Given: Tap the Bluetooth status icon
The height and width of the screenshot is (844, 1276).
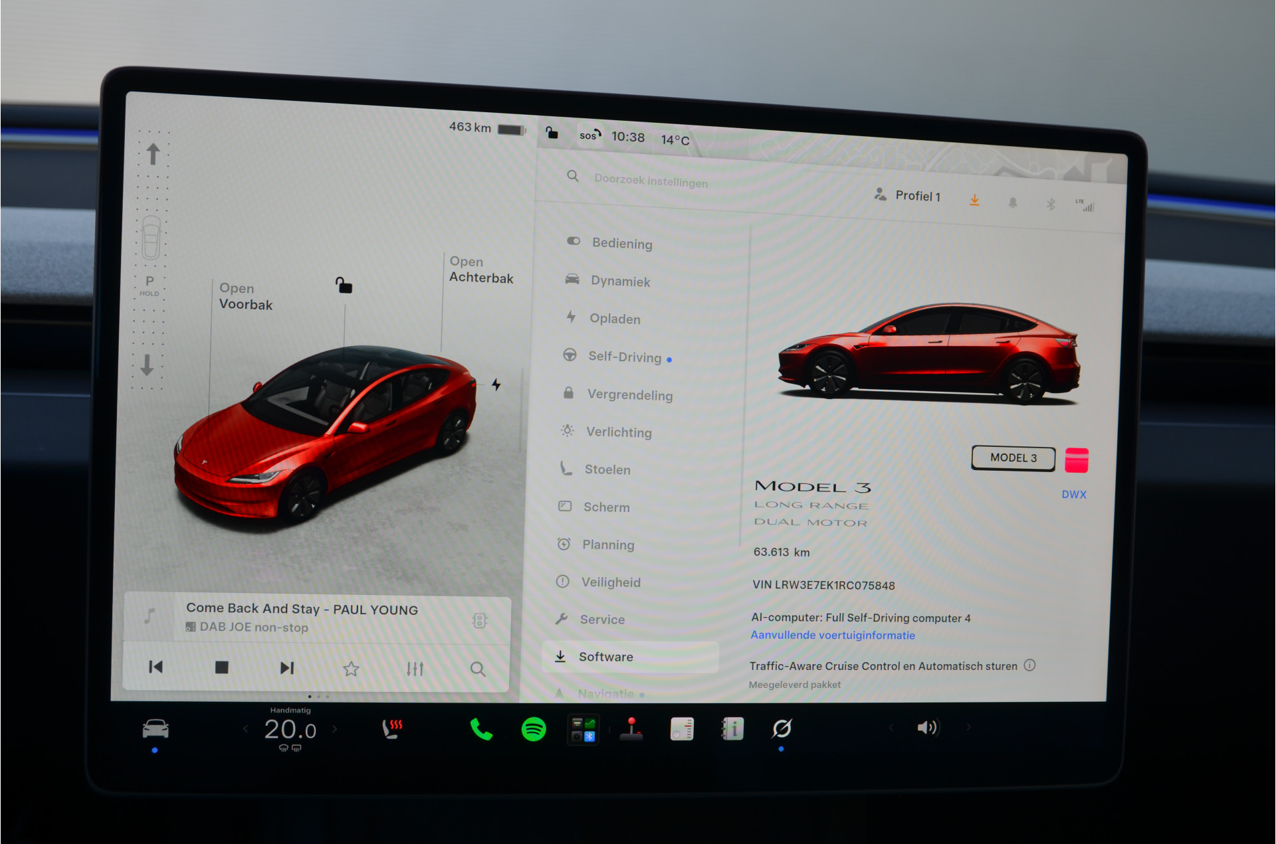Looking at the screenshot, I should pos(1051,204).
